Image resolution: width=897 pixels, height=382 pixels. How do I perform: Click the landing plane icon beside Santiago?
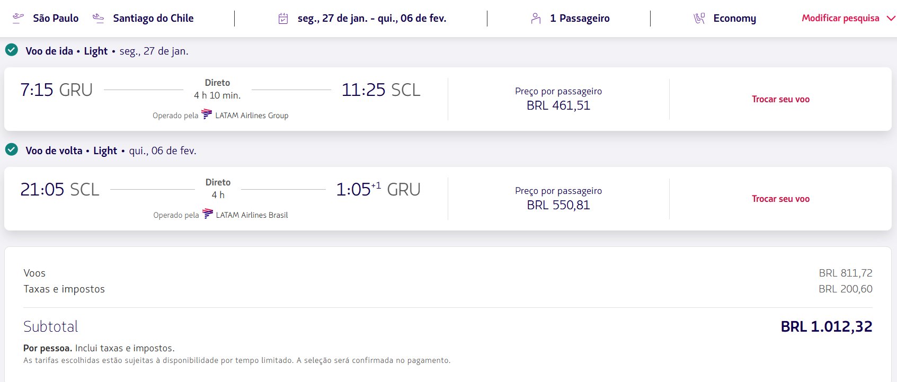coord(98,19)
